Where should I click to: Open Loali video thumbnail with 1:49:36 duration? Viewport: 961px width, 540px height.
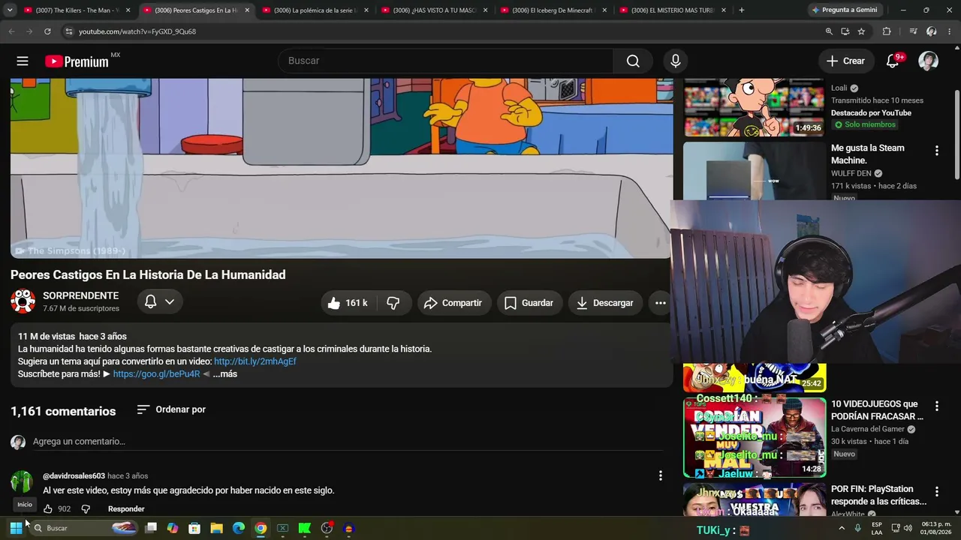point(755,107)
